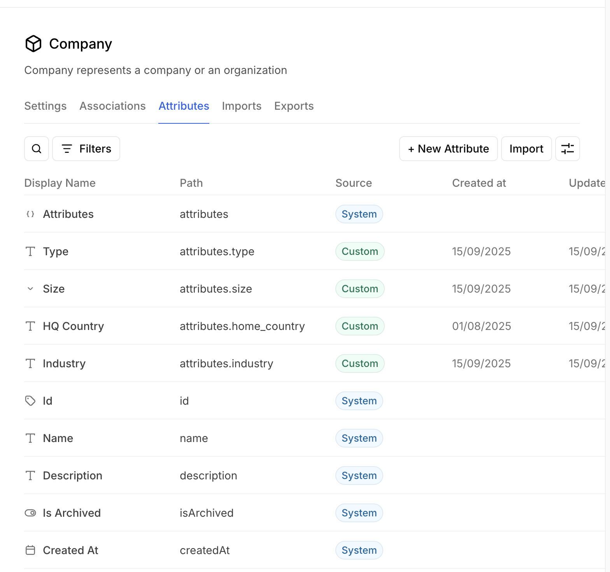The image size is (610, 572).
Task: Open the Description attribute row
Action: (73, 475)
